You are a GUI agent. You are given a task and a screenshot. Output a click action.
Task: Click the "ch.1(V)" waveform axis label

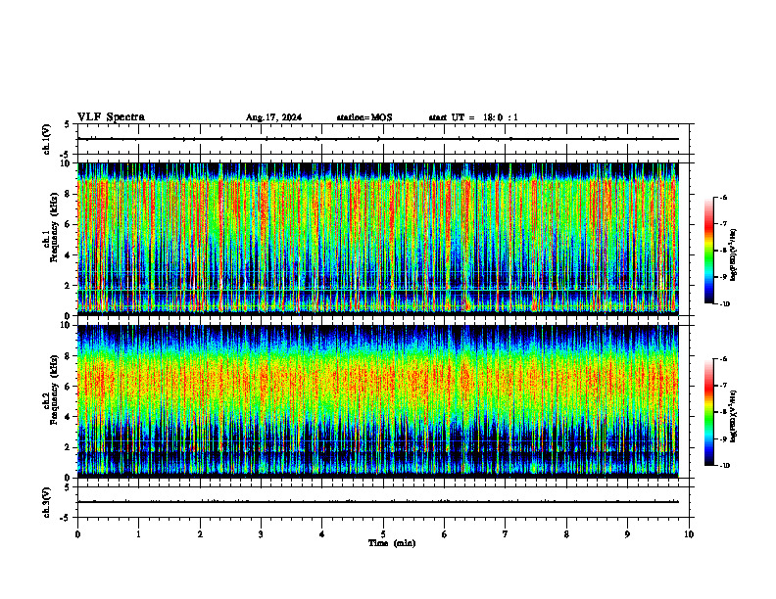click(x=46, y=139)
